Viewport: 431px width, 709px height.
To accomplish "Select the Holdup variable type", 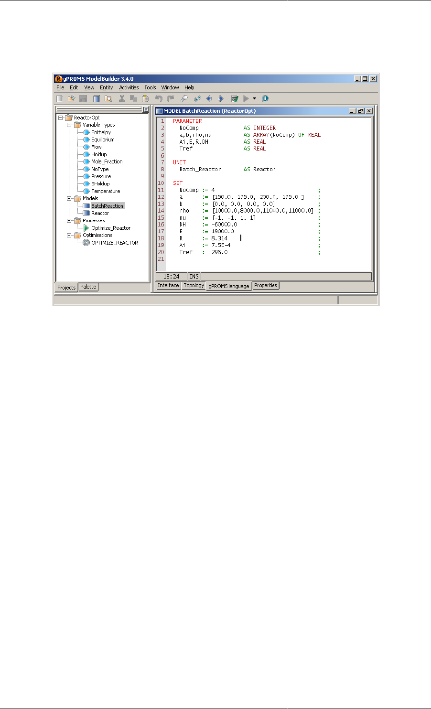I will (99, 154).
